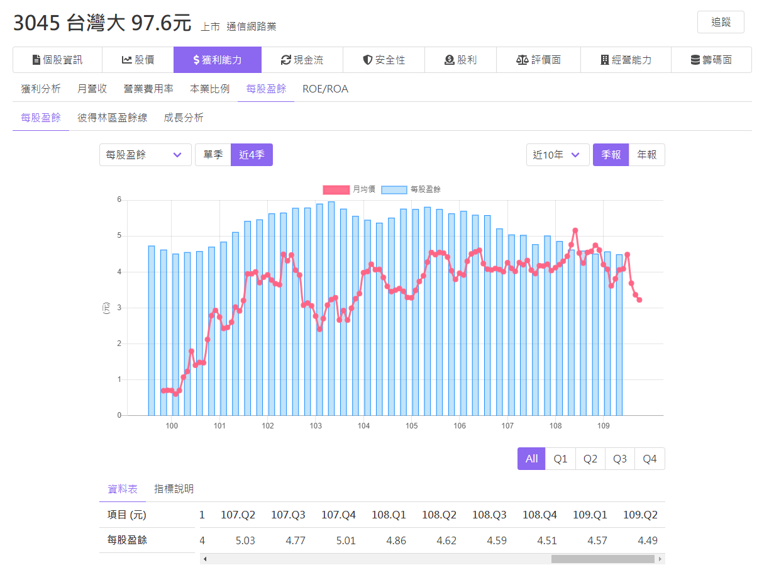Click the 追蹤 follow button
Image resolution: width=769 pixels, height=587 pixels.
[721, 22]
